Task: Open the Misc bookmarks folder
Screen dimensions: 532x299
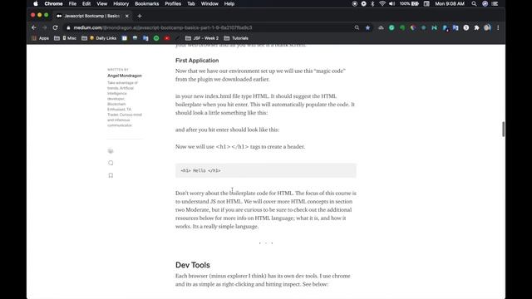Action: click(66, 38)
